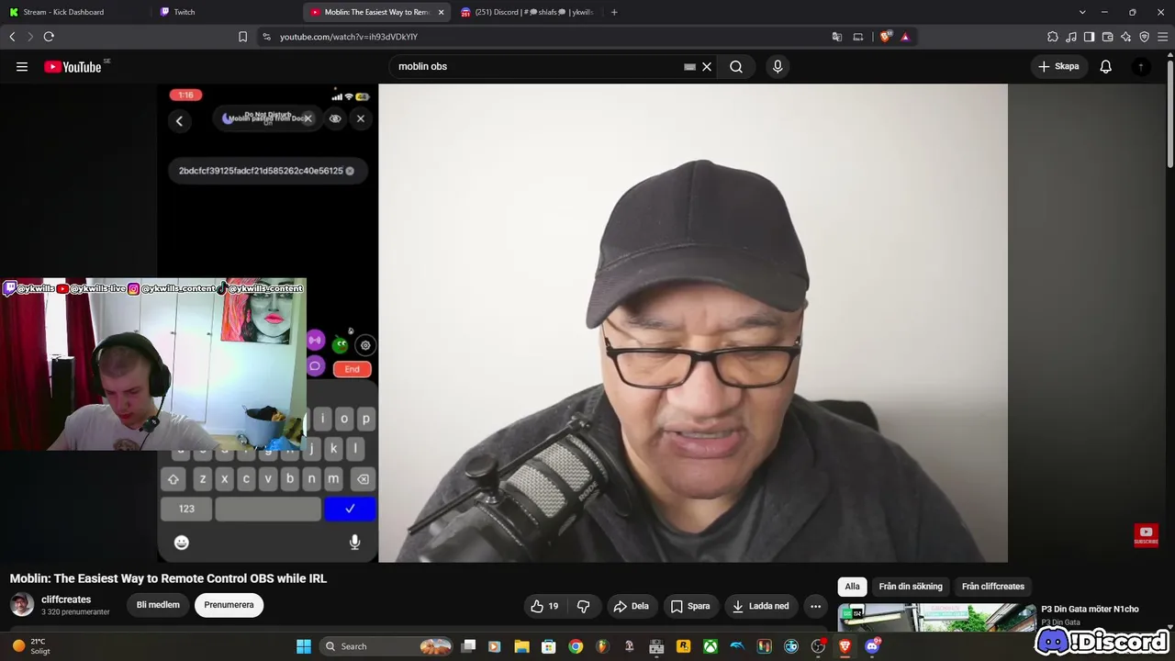Translate this page icon

(x=837, y=37)
